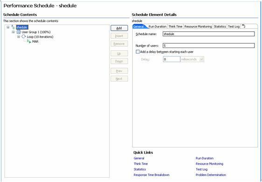Follow the Think Time quick link
Image resolution: width=262 pixels, height=182 pixels.
click(141, 164)
